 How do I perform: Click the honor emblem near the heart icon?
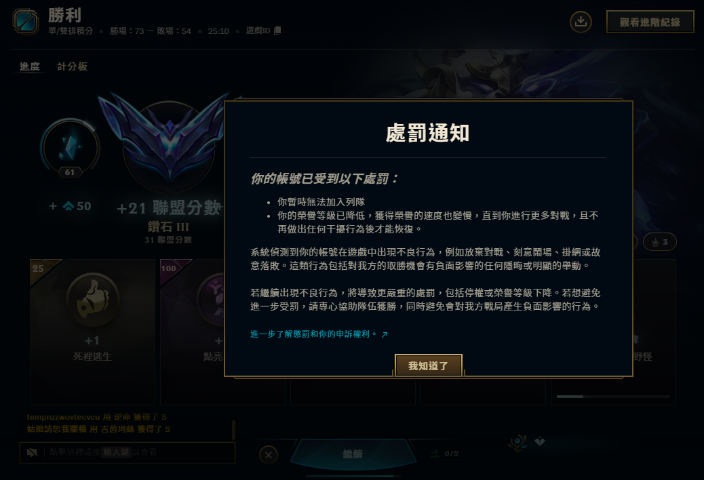point(517,442)
